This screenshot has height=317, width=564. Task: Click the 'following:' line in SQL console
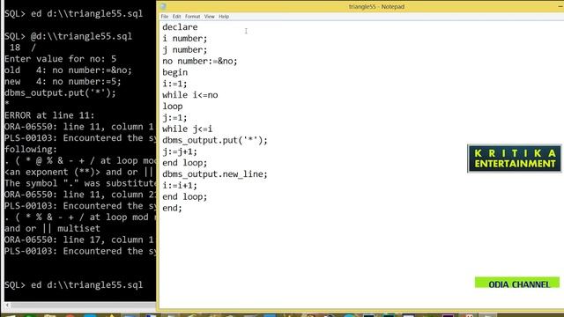pyautogui.click(x=31, y=149)
